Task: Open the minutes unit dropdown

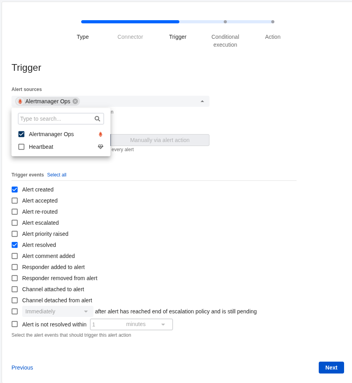Action: click(x=146, y=324)
